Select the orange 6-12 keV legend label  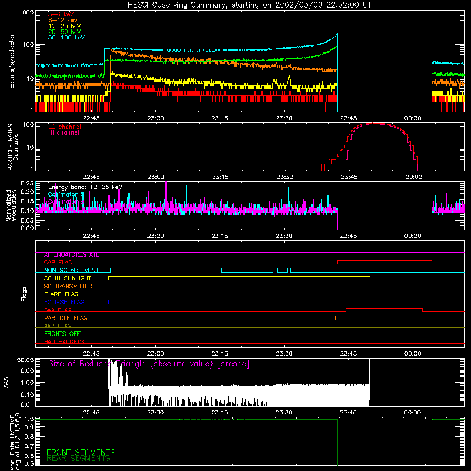63,20
